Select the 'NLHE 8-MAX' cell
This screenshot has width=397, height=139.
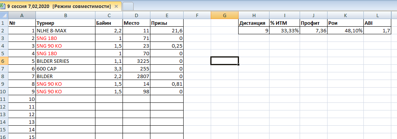coord(66,31)
